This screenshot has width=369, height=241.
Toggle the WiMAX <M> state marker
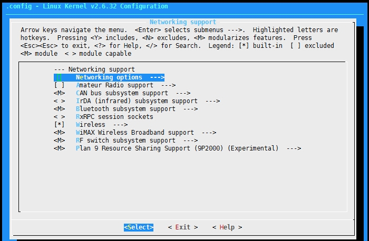pos(59,133)
